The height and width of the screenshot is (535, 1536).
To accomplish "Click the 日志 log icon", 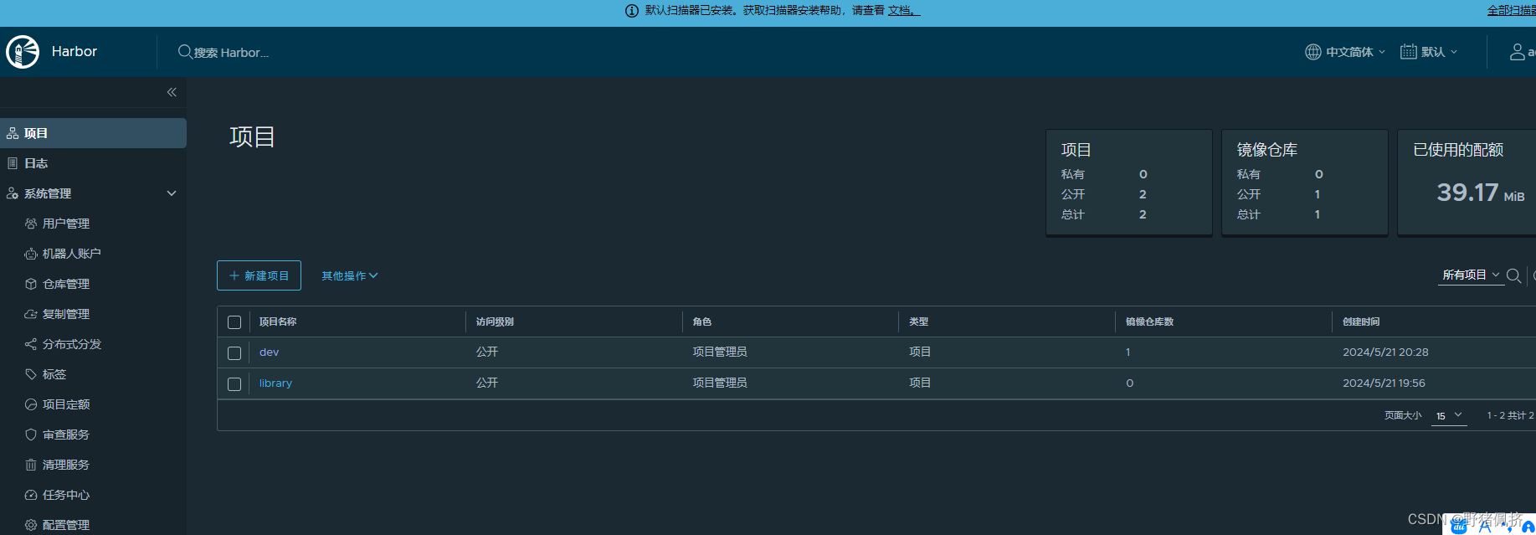I will 13,163.
